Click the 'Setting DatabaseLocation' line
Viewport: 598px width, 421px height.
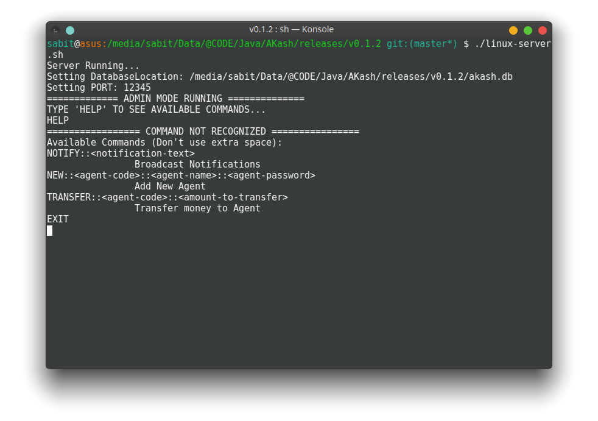(x=280, y=77)
